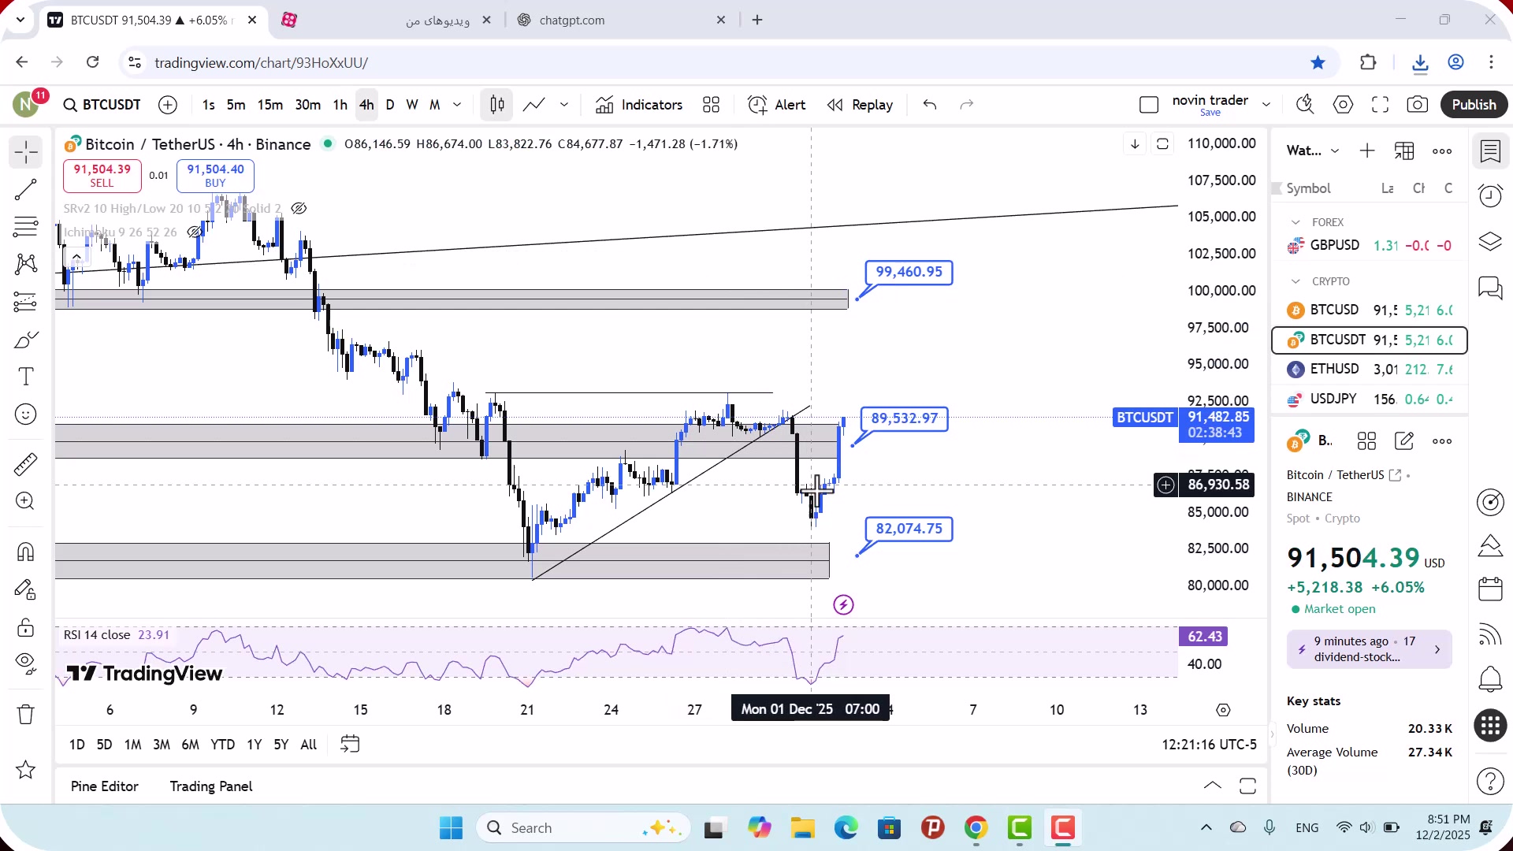The width and height of the screenshot is (1513, 851).
Task: Add symbol to compare with plus icon
Action: coord(168,105)
